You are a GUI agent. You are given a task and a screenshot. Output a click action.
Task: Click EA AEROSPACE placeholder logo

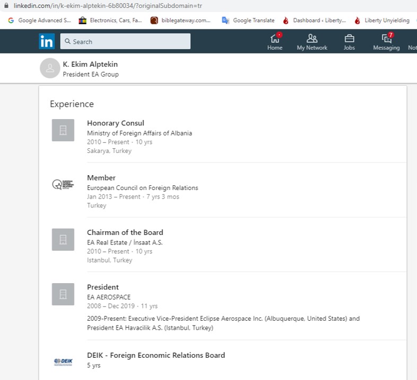point(63,294)
